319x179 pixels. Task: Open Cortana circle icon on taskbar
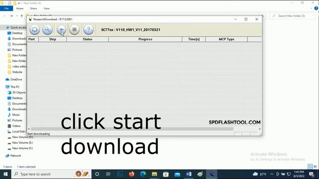tap(97, 174)
